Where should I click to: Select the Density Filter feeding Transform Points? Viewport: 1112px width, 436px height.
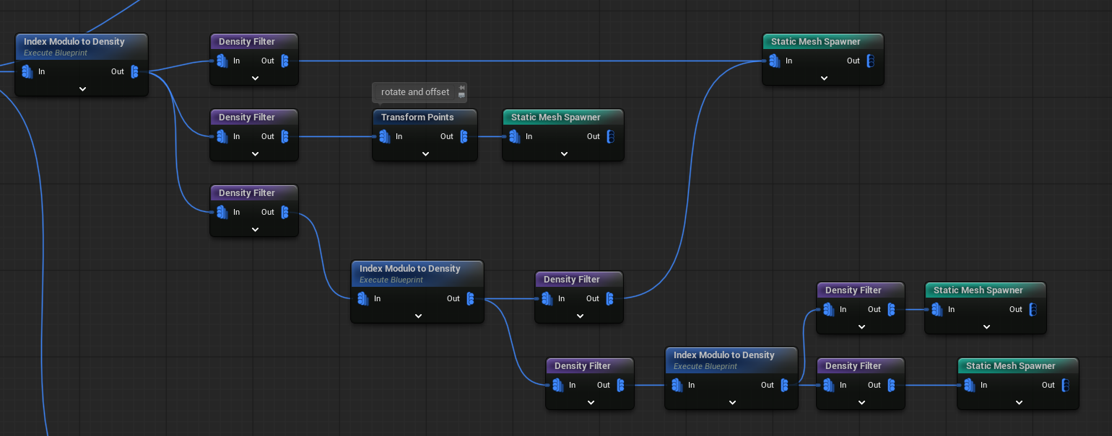(x=247, y=117)
